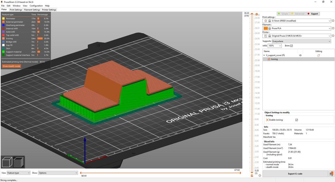The image size is (335, 182).
Task: Click the send-to-SD-card icon beside Export
Action: tap(330, 174)
